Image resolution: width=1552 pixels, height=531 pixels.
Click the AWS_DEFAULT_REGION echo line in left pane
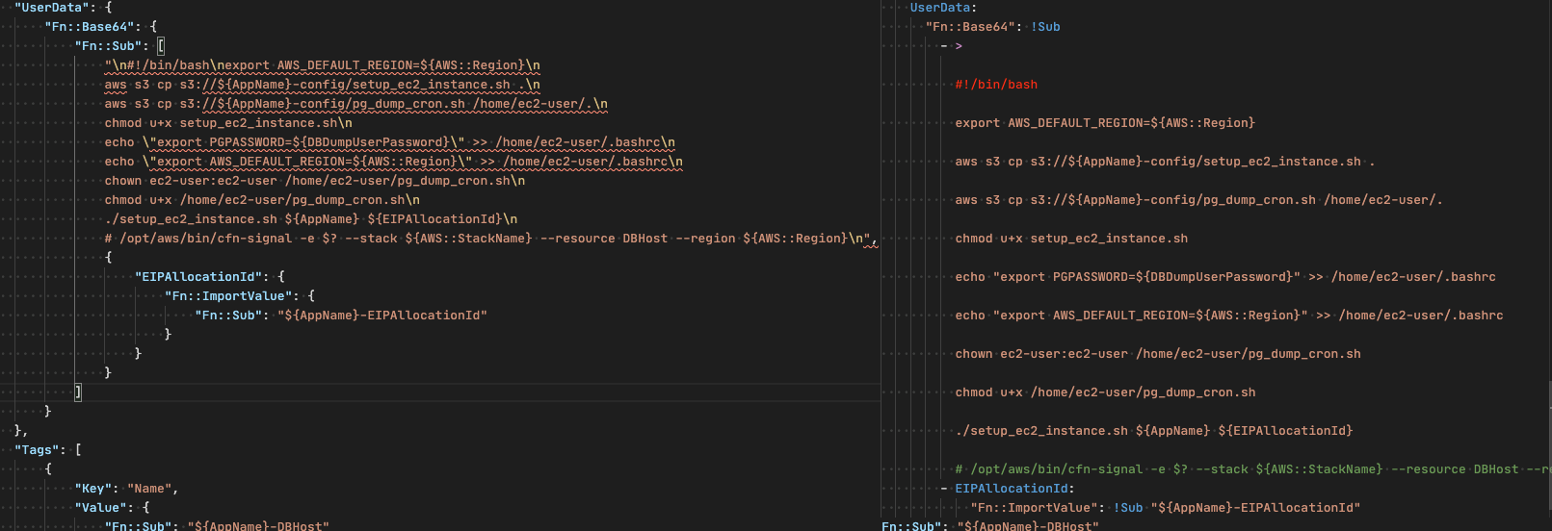[x=394, y=162]
